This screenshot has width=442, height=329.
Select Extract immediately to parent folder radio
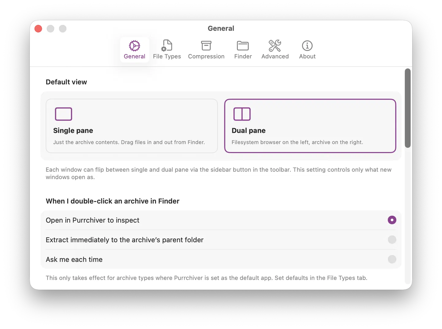coord(392,240)
